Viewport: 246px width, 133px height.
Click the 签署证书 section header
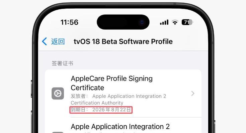click(x=63, y=64)
